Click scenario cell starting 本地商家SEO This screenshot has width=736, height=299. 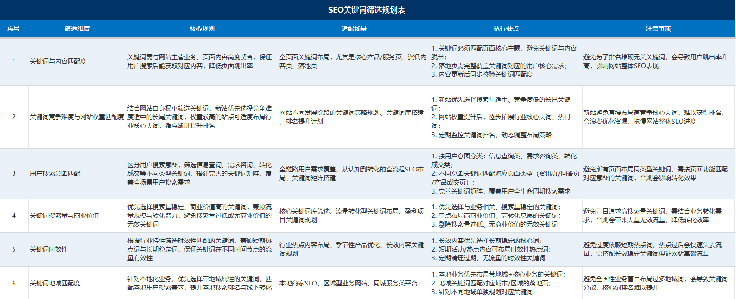(354, 283)
